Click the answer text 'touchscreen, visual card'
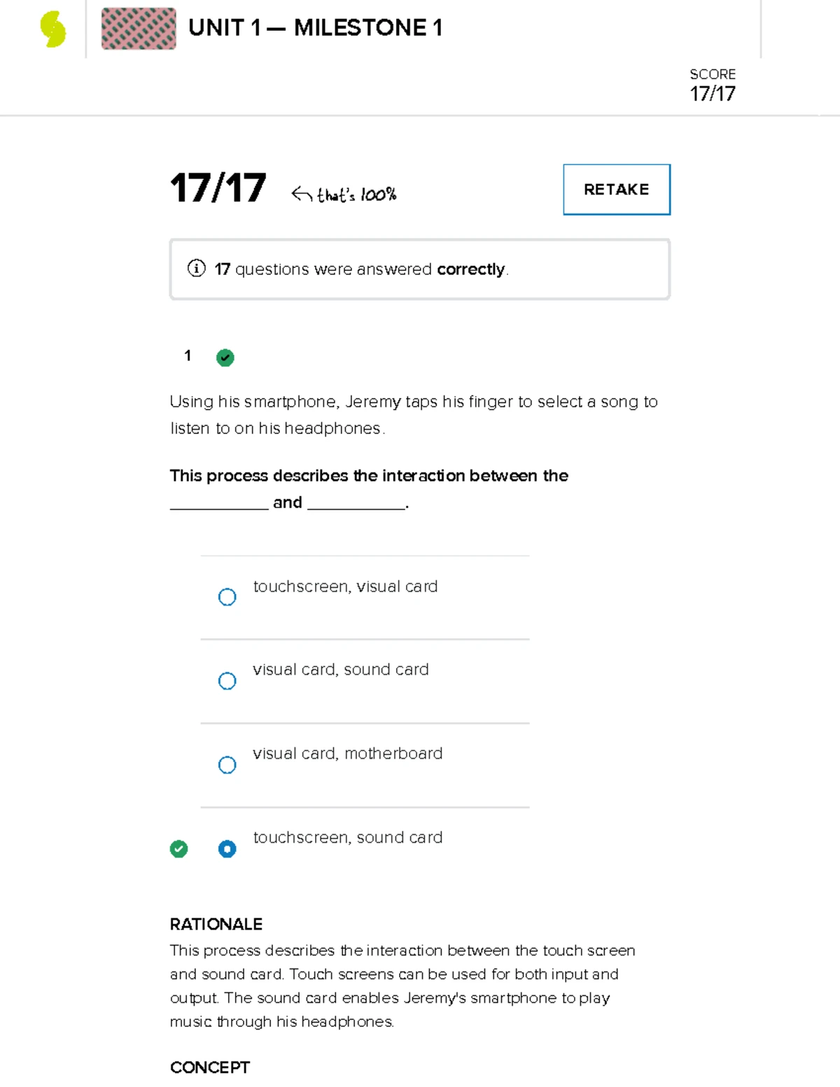Image resolution: width=840 pixels, height=1087 pixels. (x=345, y=587)
